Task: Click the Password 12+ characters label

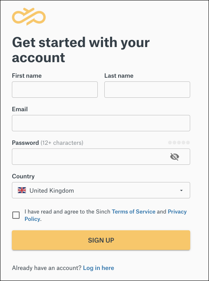Action: point(47,143)
